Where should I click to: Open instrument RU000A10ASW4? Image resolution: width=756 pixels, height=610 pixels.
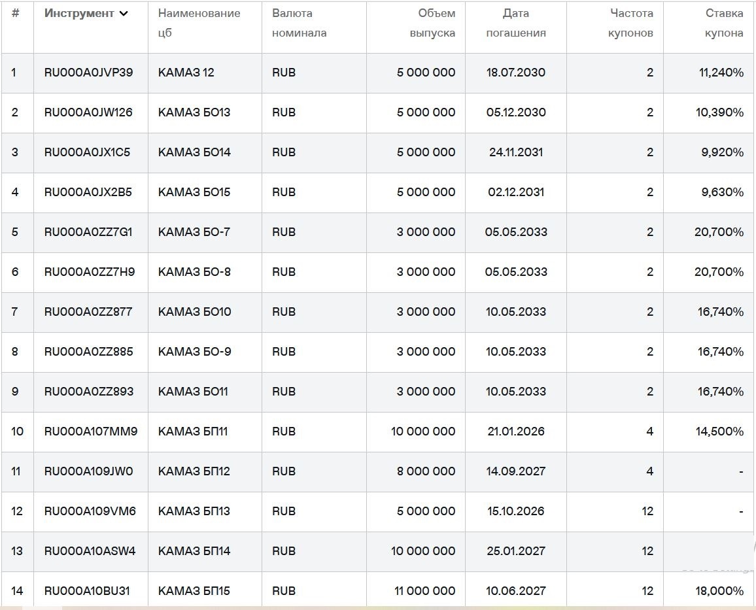point(90,552)
